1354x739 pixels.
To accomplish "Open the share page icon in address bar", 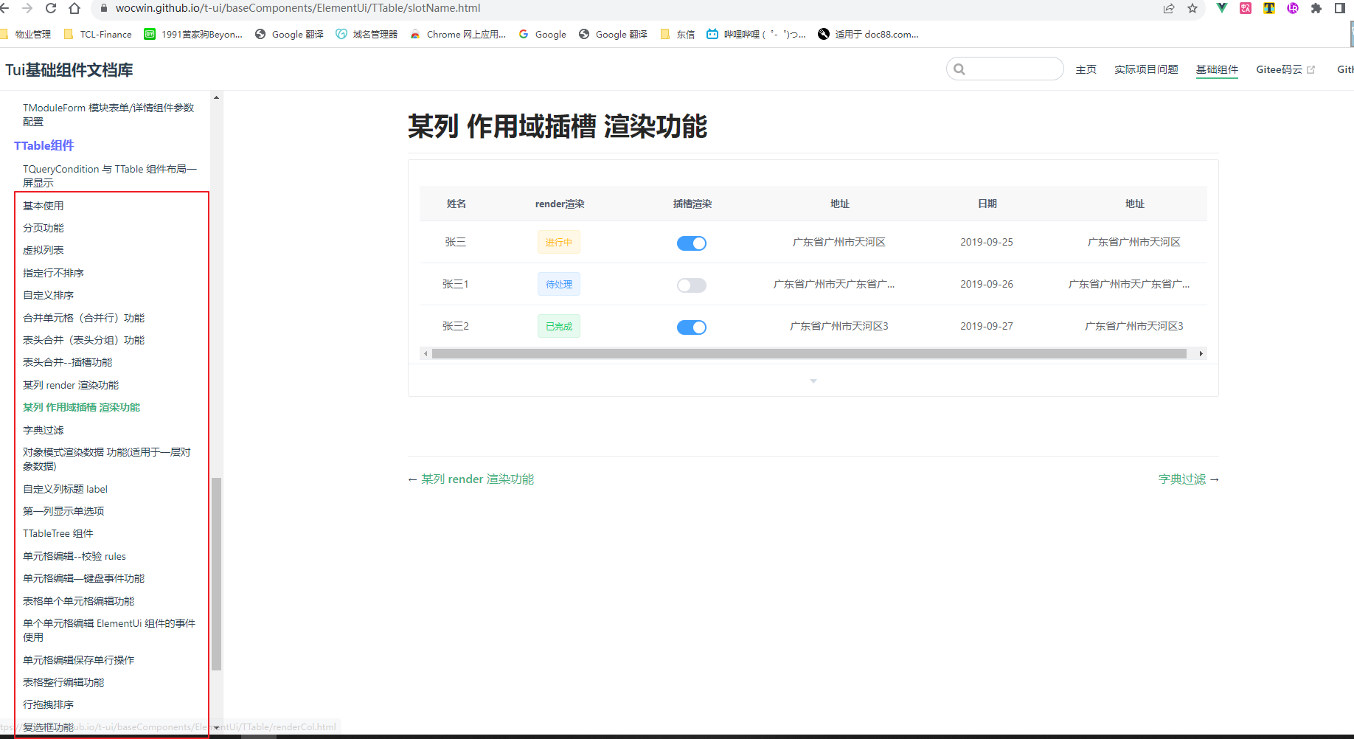I will pos(1169,8).
